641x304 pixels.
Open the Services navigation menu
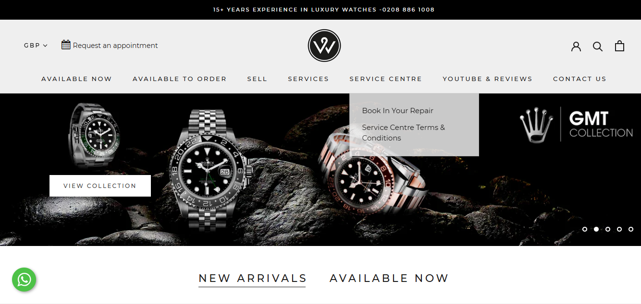pyautogui.click(x=308, y=79)
